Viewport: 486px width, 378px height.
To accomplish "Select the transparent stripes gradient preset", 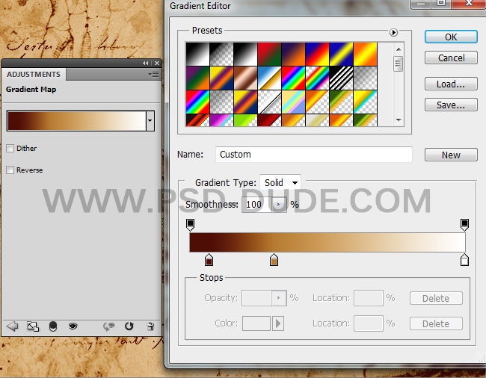I will 341,78.
